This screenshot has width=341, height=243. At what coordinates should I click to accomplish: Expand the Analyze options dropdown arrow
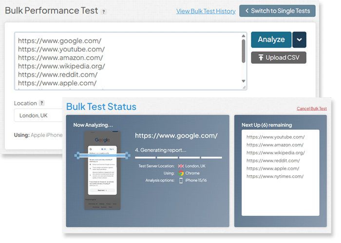click(x=299, y=40)
